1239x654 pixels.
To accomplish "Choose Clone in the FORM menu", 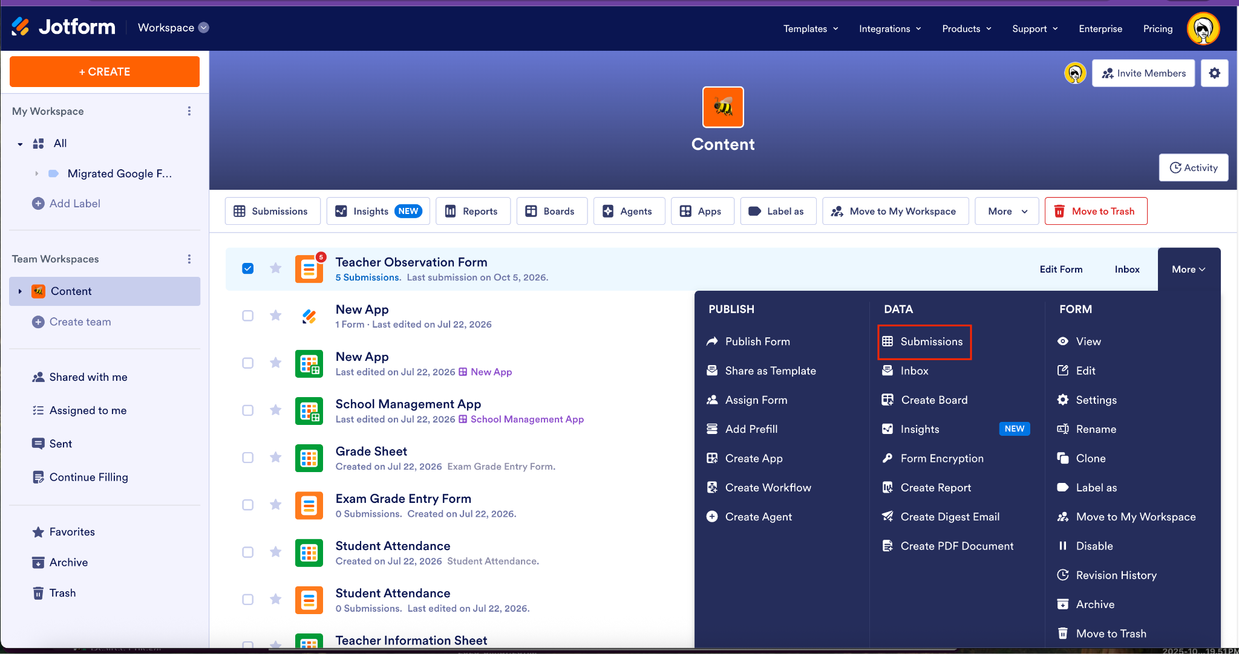I will point(1081,458).
